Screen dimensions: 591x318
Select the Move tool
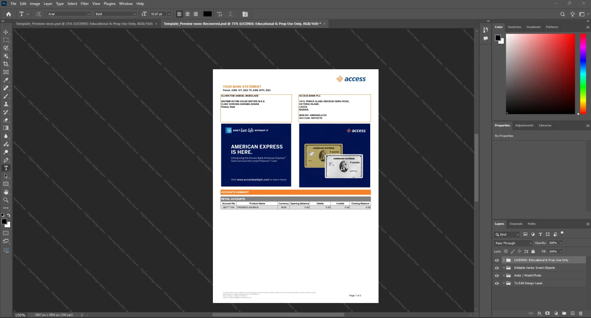tap(6, 32)
